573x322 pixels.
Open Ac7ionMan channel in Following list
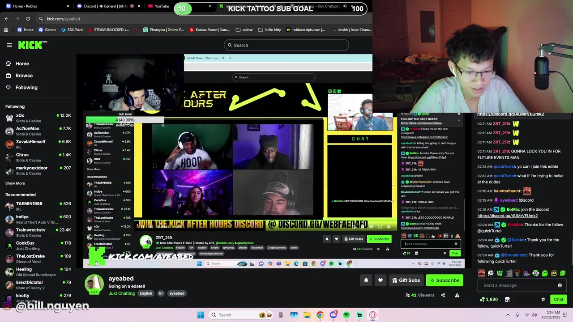tap(38, 131)
